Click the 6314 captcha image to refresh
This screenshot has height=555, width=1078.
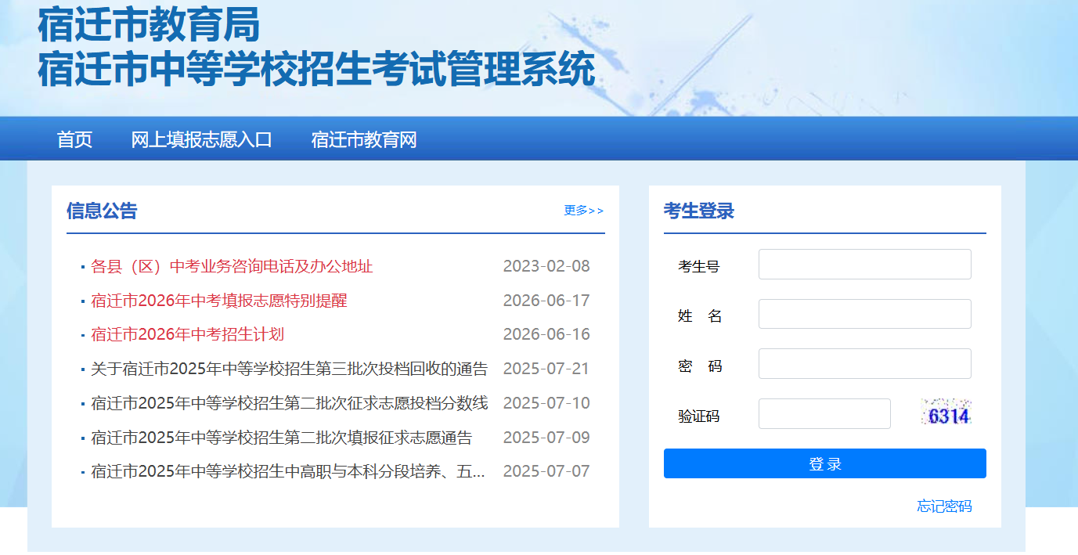tap(946, 413)
